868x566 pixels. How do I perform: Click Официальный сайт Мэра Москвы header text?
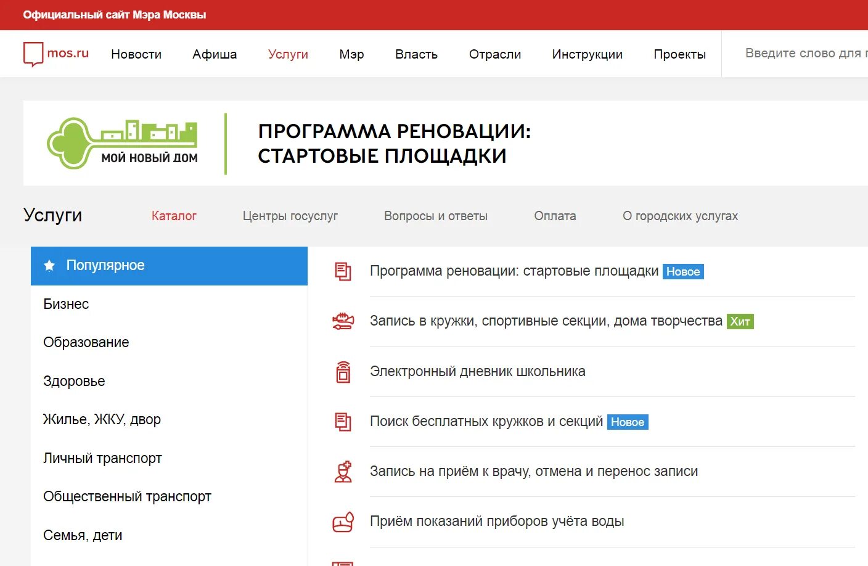(x=115, y=15)
